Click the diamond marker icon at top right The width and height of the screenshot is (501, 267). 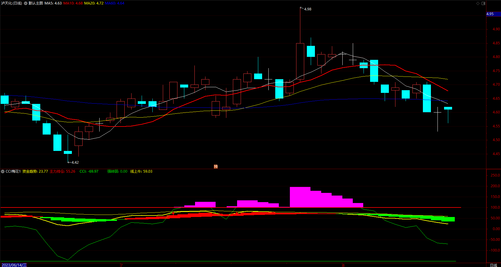point(478,3)
